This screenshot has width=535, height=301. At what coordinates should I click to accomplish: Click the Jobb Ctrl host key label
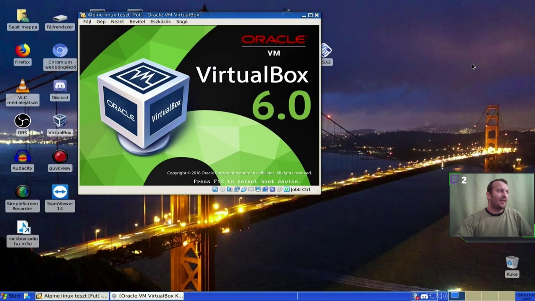point(301,189)
